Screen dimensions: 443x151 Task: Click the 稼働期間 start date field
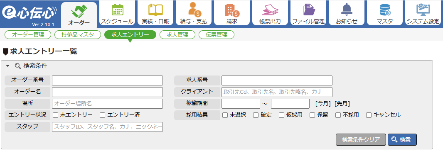point(241,104)
